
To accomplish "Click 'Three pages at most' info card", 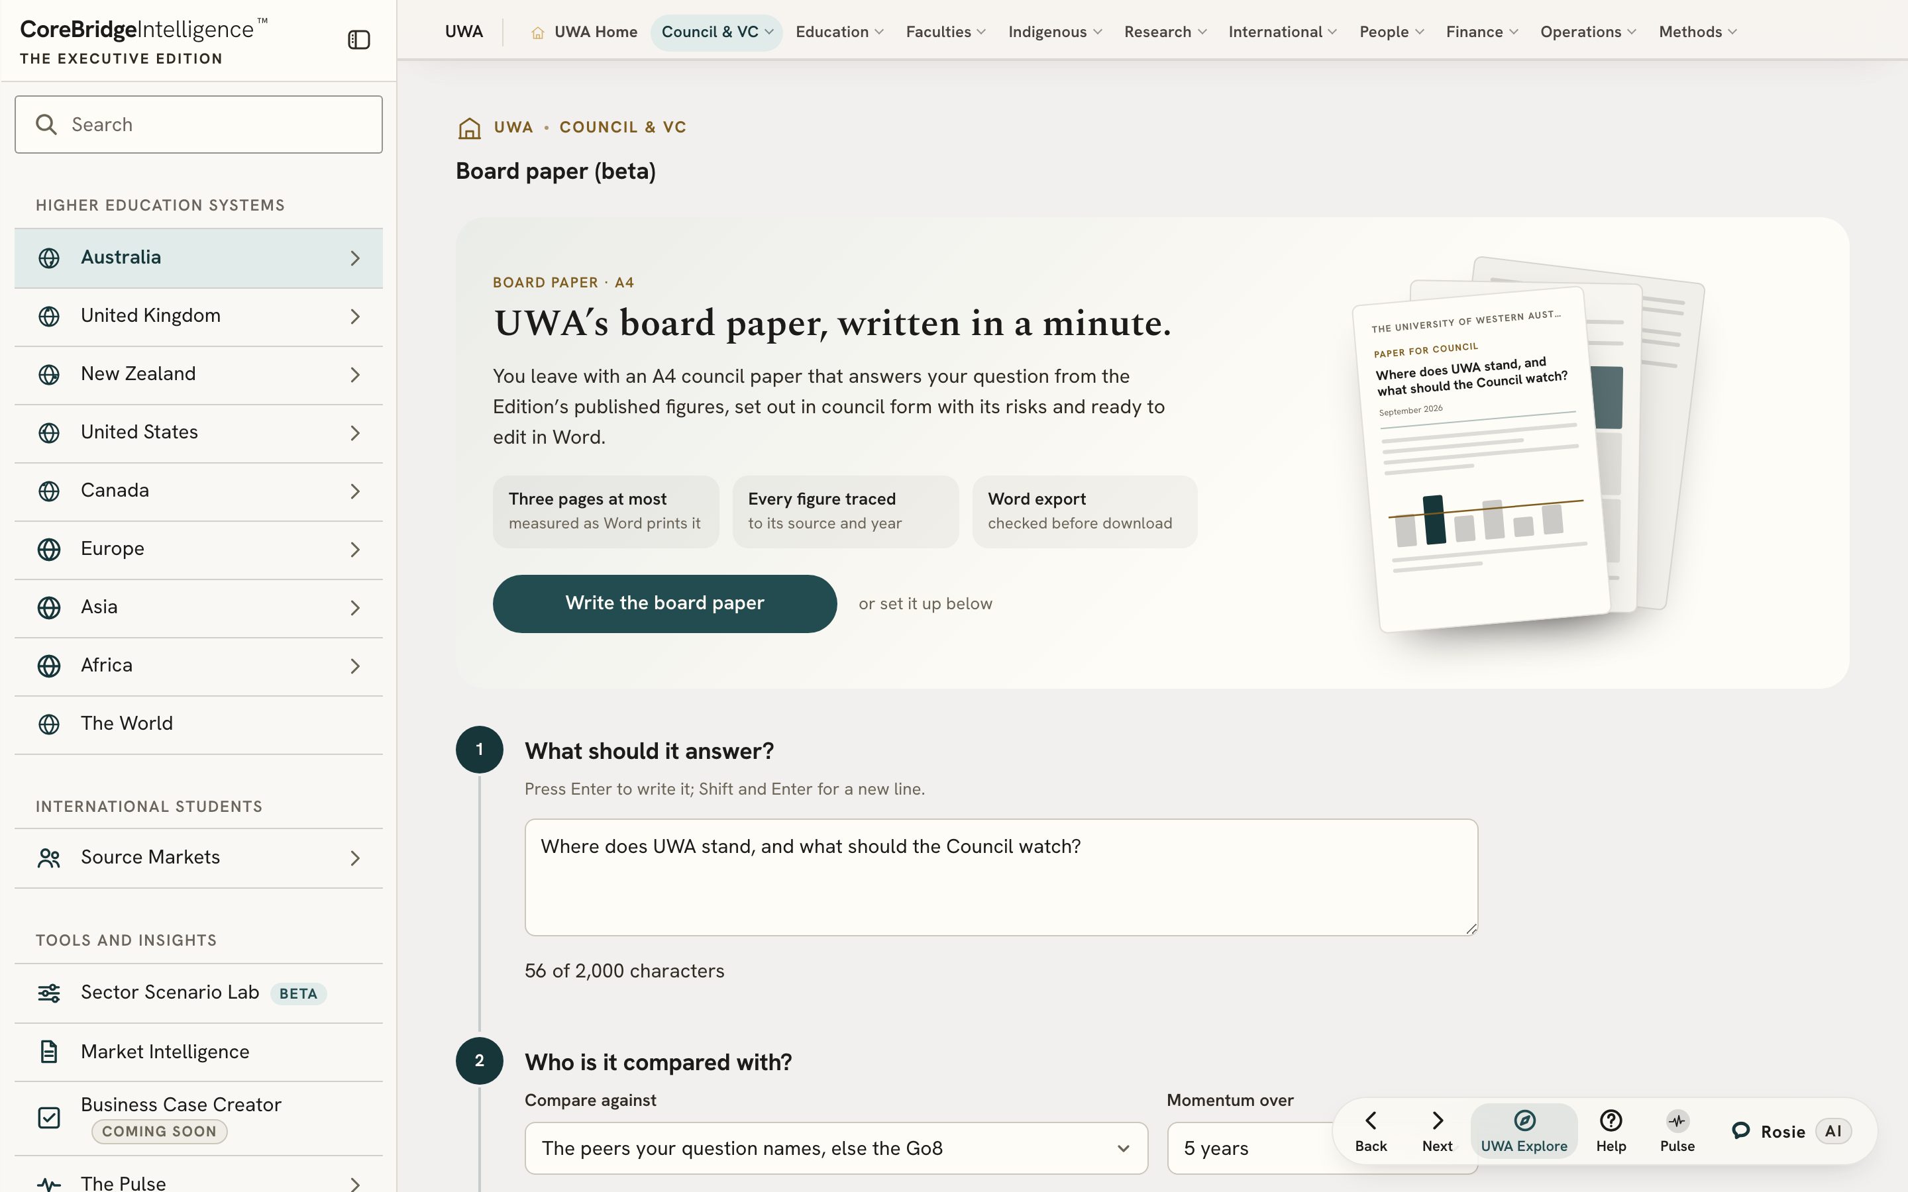I will [x=606, y=512].
